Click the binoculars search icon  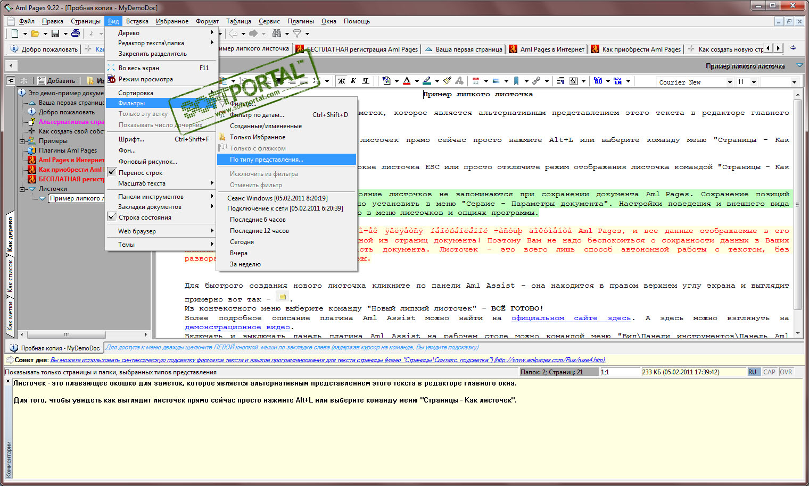277,33
